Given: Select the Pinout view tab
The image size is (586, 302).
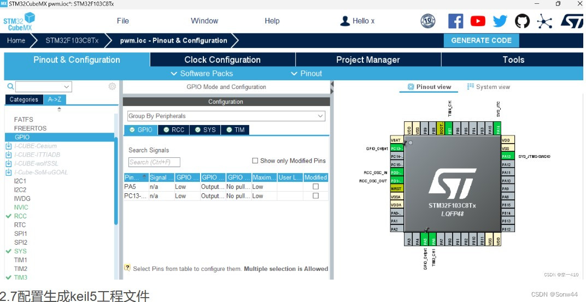Looking at the screenshot, I should (429, 87).
